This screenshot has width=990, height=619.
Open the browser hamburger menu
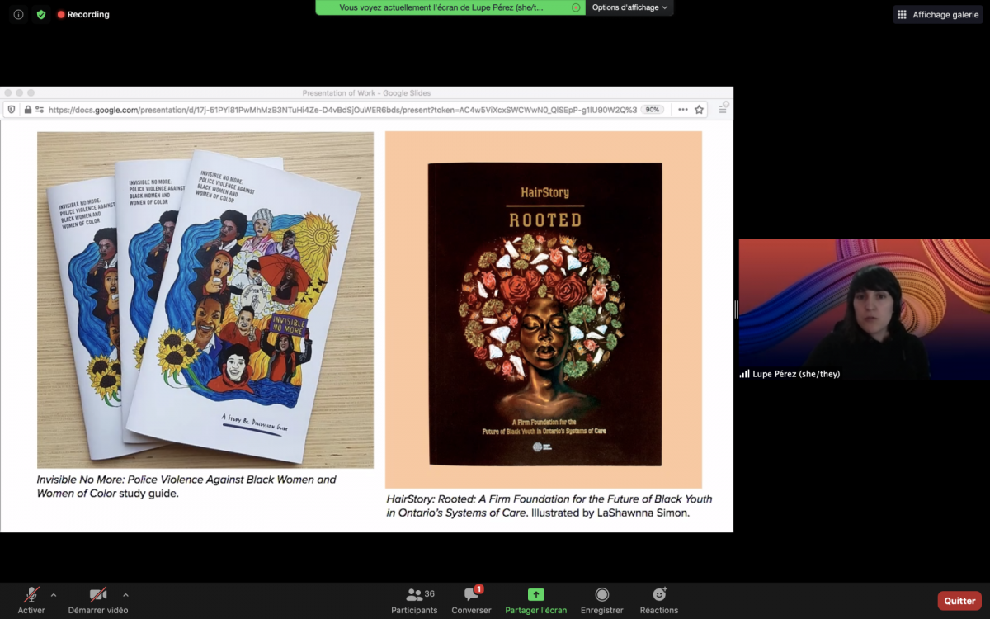point(724,108)
